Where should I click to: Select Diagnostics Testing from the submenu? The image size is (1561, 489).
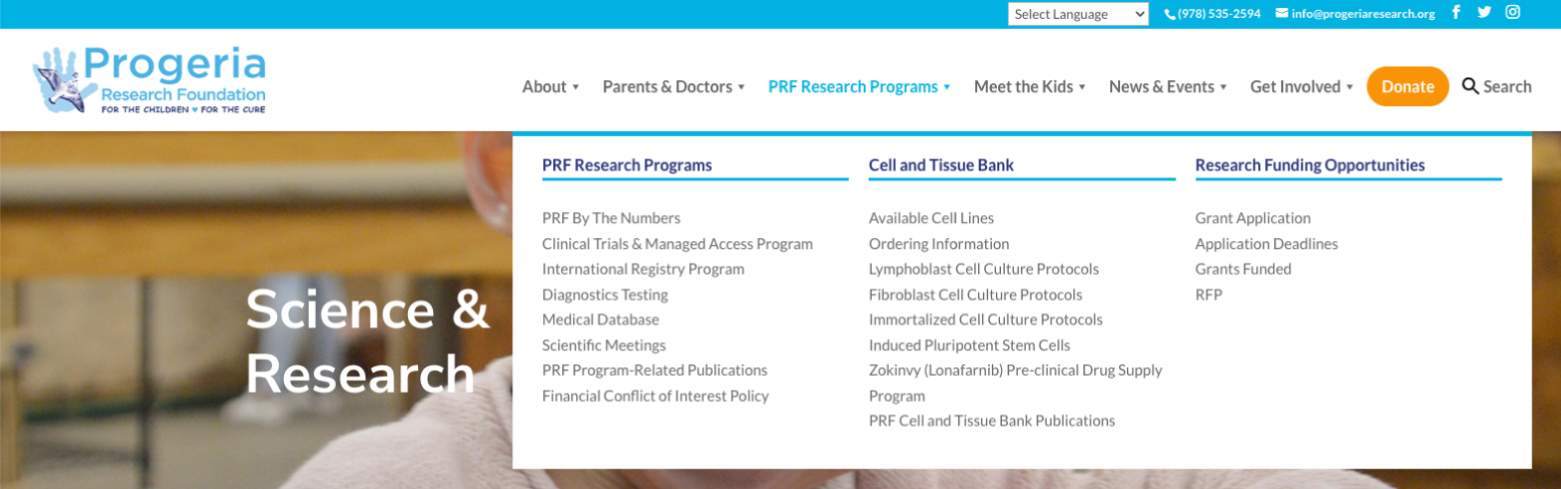(605, 295)
